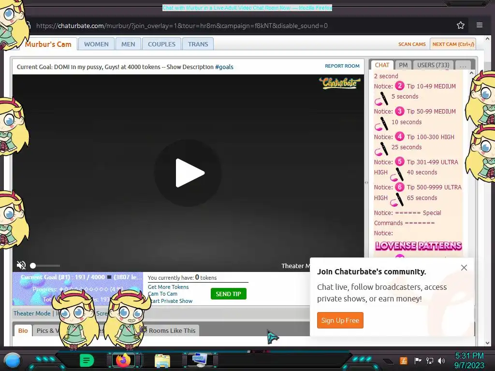Click the Sign Up Free button
The height and width of the screenshot is (371, 495).
coord(340,320)
